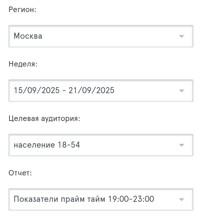Open the Регион combo box showing Москва
This screenshot has height=221, width=206.
point(101,36)
